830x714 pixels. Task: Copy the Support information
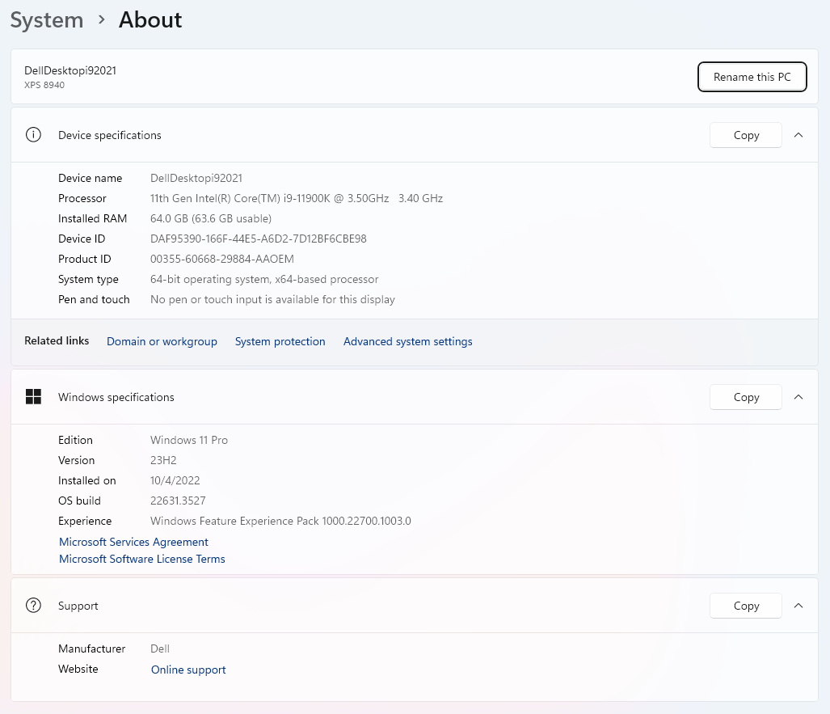(x=746, y=606)
